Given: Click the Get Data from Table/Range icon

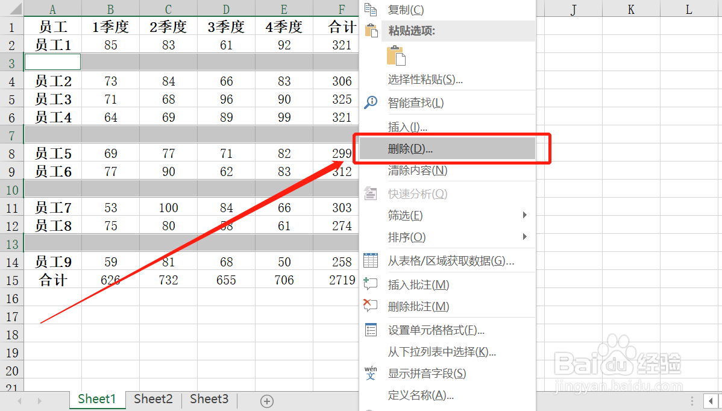Looking at the screenshot, I should [x=370, y=260].
